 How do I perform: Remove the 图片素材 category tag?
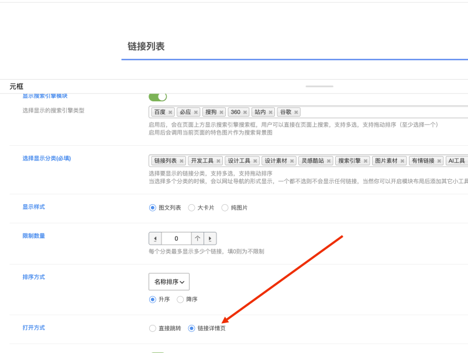(402, 161)
